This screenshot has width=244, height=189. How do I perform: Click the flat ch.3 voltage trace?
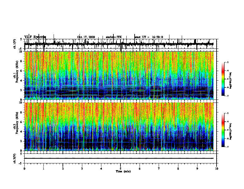119,158
